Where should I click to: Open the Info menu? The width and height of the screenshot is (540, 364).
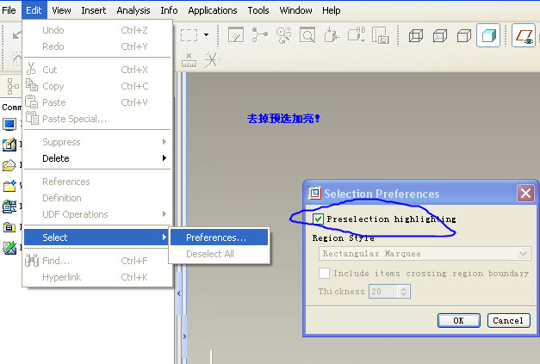169,10
